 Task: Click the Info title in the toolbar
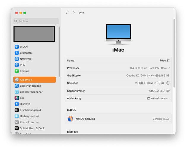point(81,13)
